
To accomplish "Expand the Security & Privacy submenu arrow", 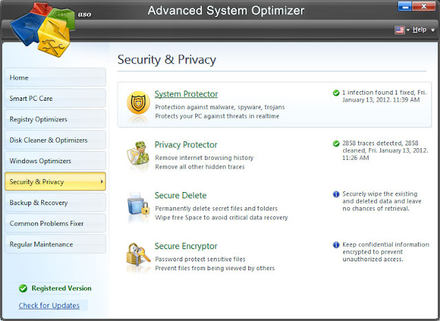I will point(102,182).
